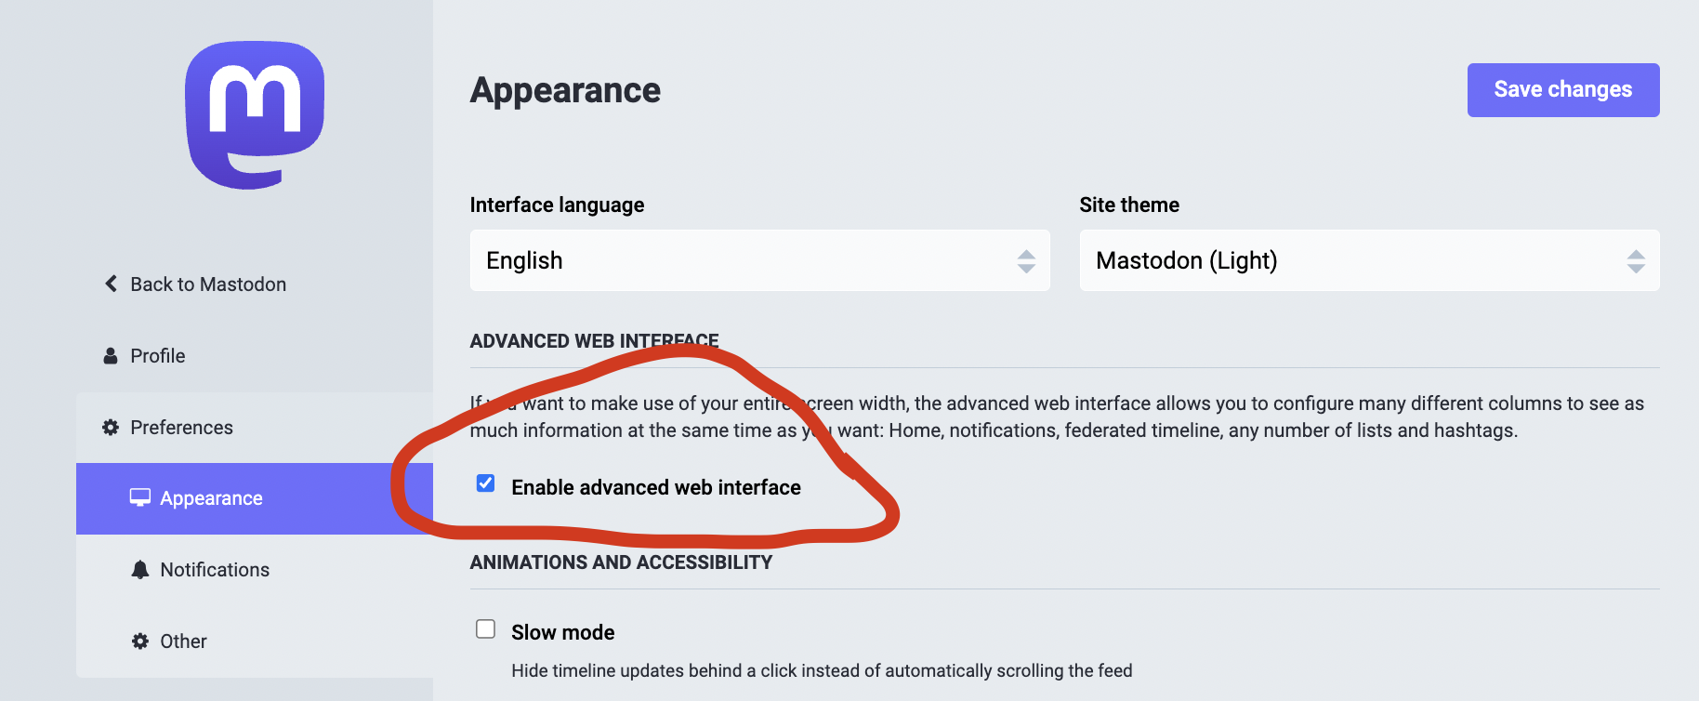Click the Slow mode label text
The height and width of the screenshot is (701, 1699).
click(x=562, y=632)
